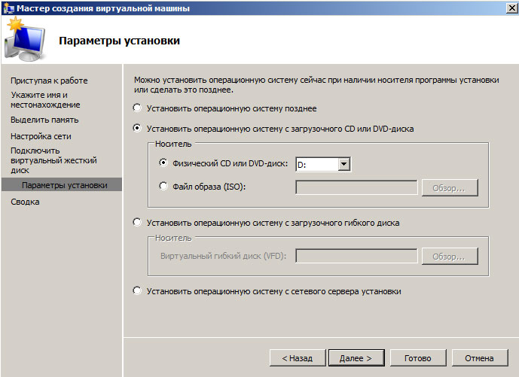The height and width of the screenshot is (377, 519).
Task: Select 'Физический CD или DVD-диск' radio button
Action: pos(164,163)
